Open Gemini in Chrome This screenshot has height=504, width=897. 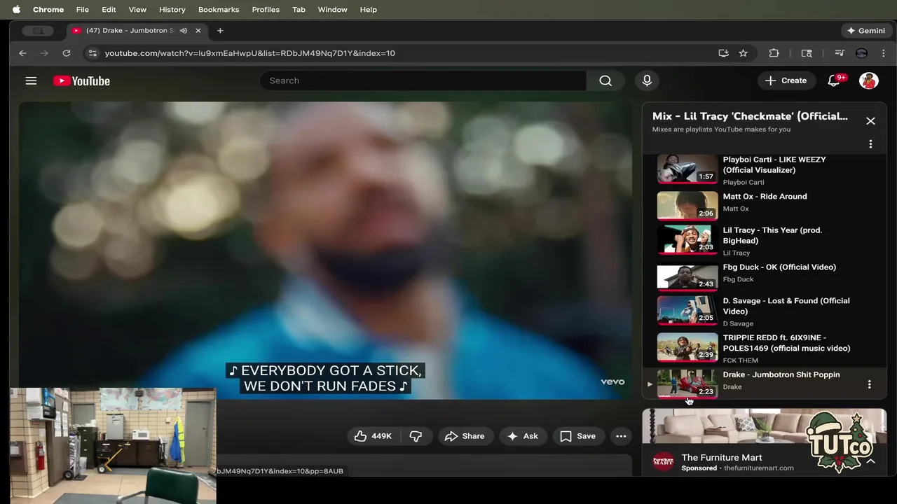click(x=865, y=31)
